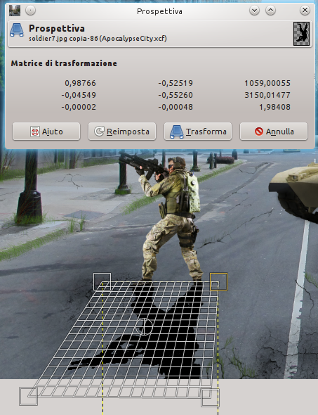Click the circular pivot center of grid
318x415 pixels.
144,326
